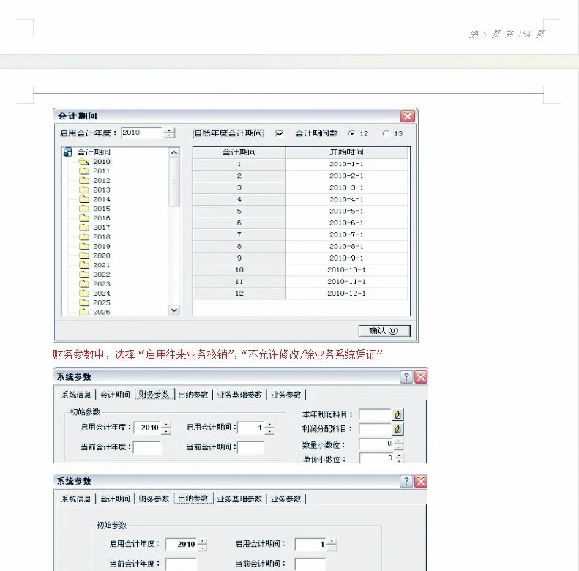579x571 pixels.
Task: Click the year tree scrollbar thumb
Action: click(x=174, y=182)
